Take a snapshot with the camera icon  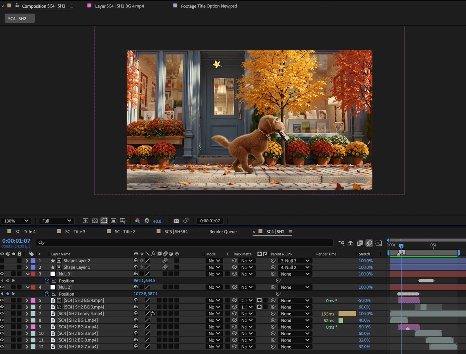[x=176, y=221]
